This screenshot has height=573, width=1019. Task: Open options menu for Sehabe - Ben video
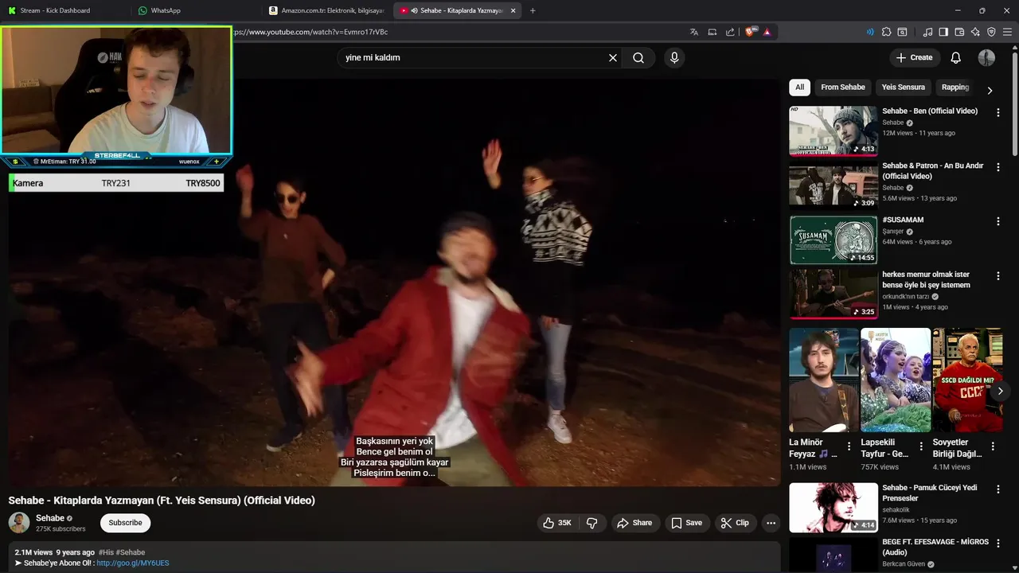pos(998,112)
